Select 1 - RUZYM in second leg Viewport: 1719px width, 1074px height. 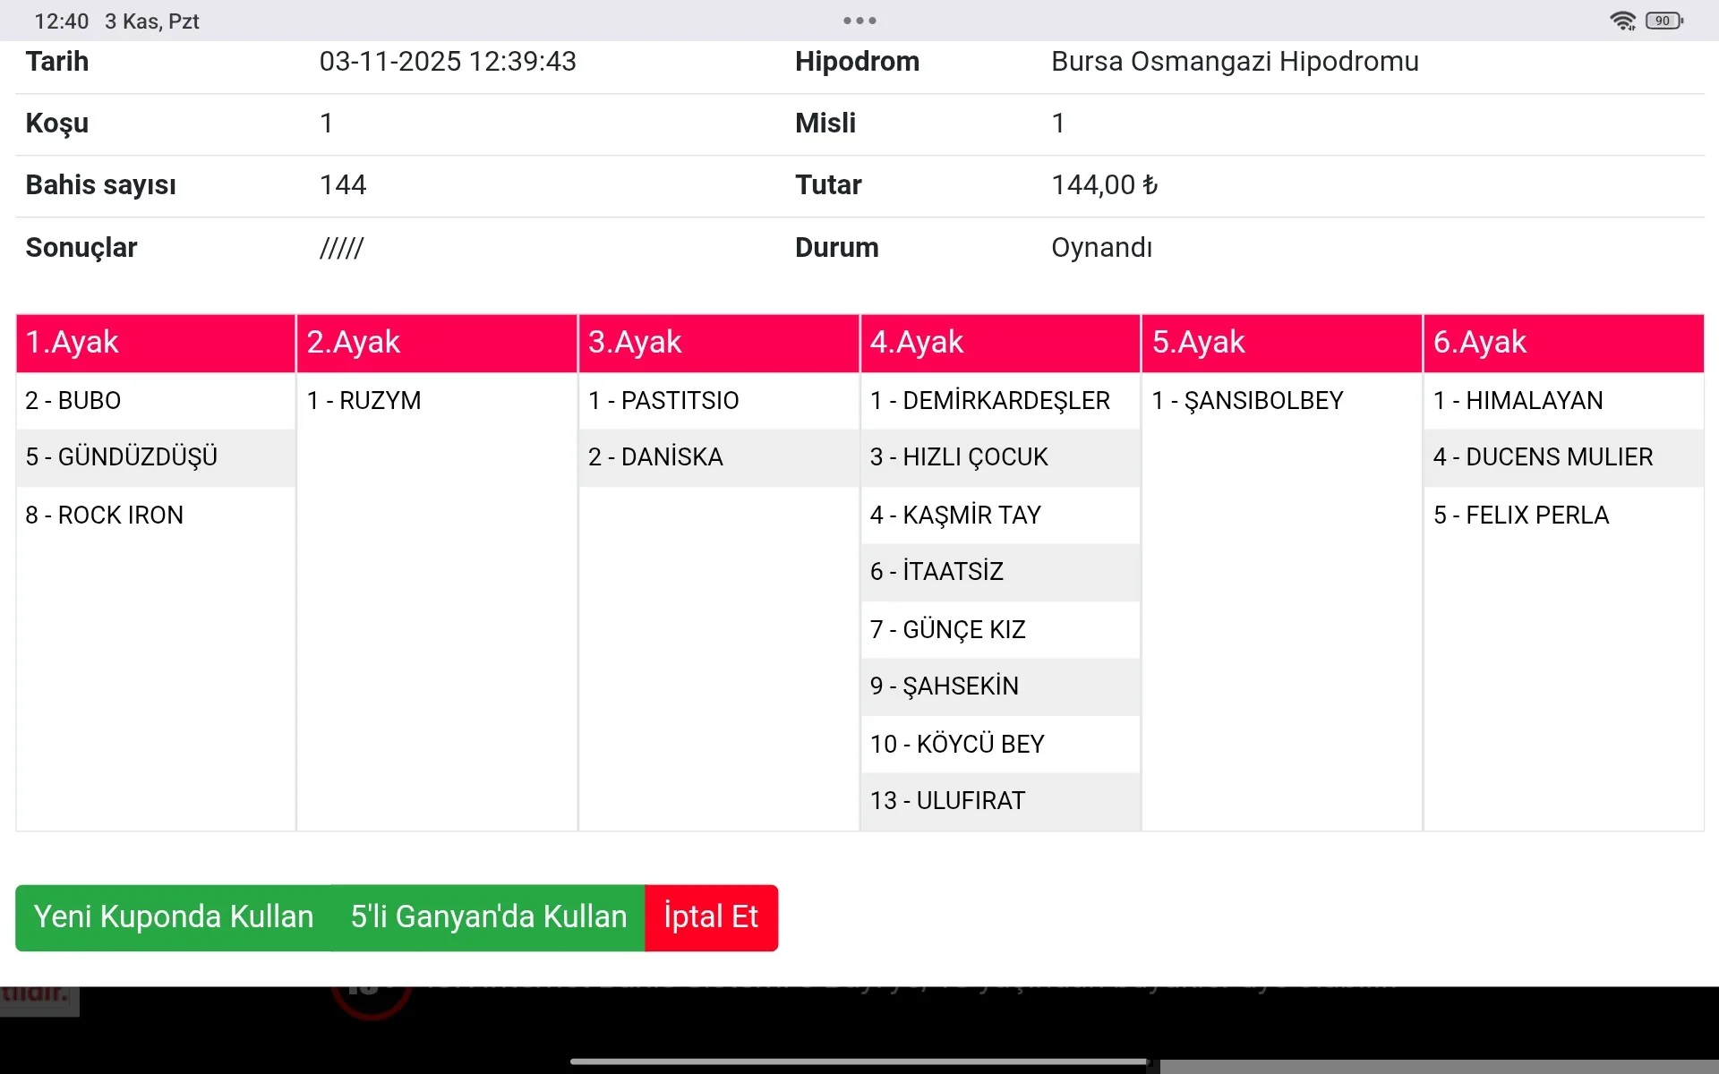tap(364, 401)
